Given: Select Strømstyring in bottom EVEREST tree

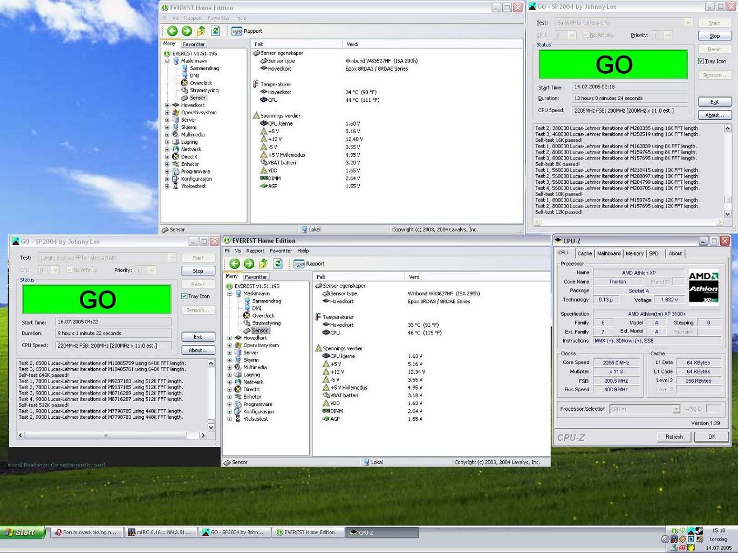Looking at the screenshot, I should pos(266,323).
